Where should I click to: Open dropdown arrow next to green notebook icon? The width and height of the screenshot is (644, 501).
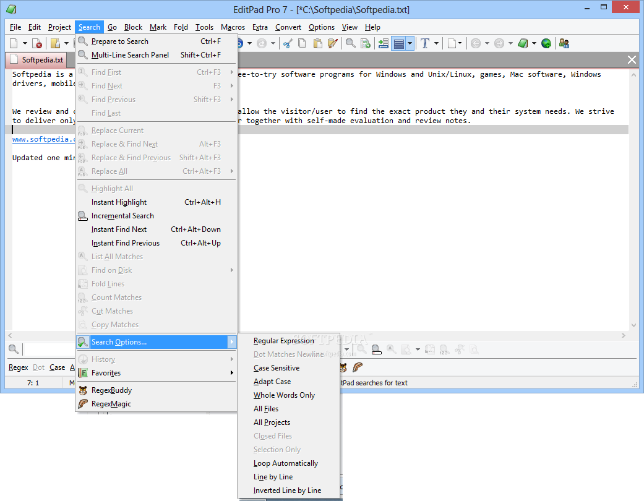[x=534, y=43]
